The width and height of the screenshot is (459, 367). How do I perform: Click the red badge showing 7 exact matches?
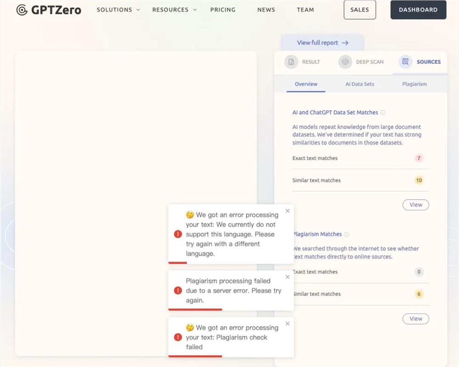tap(419, 158)
